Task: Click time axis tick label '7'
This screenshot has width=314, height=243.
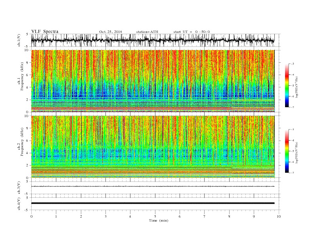Action: point(205,216)
